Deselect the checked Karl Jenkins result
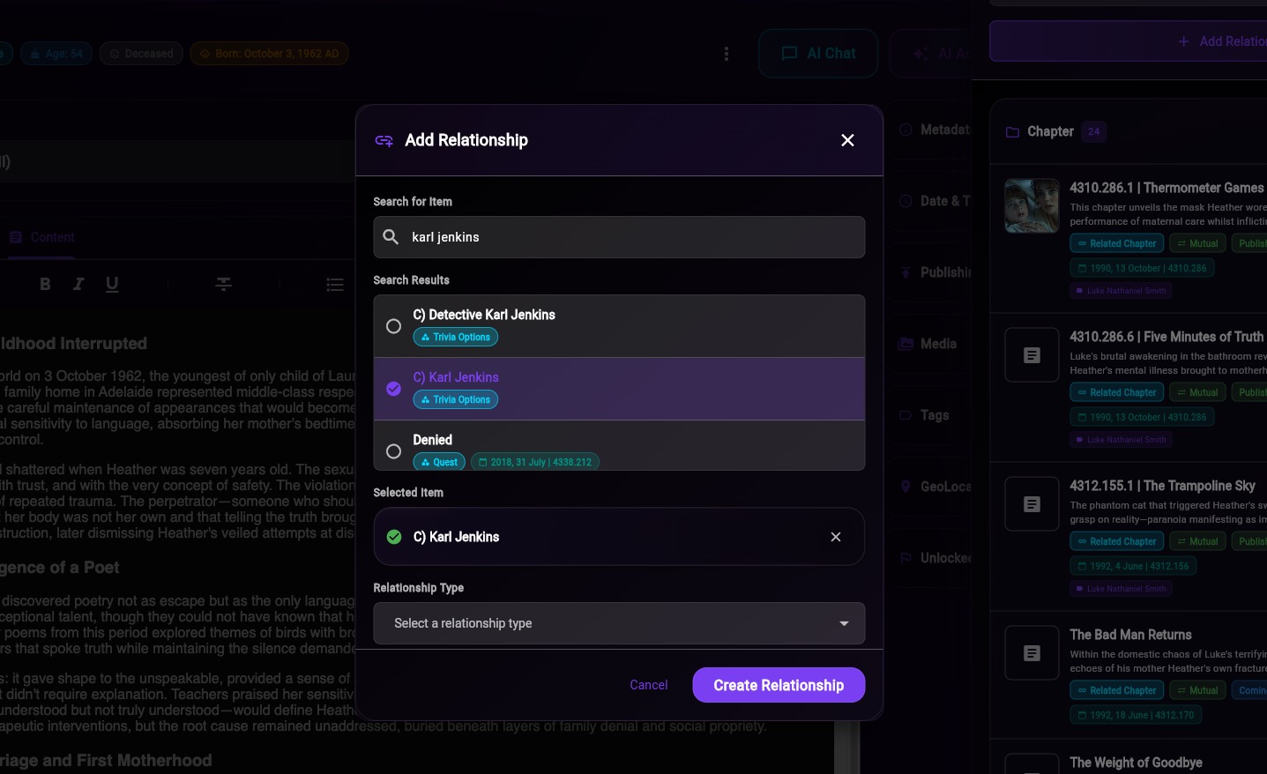 [394, 389]
